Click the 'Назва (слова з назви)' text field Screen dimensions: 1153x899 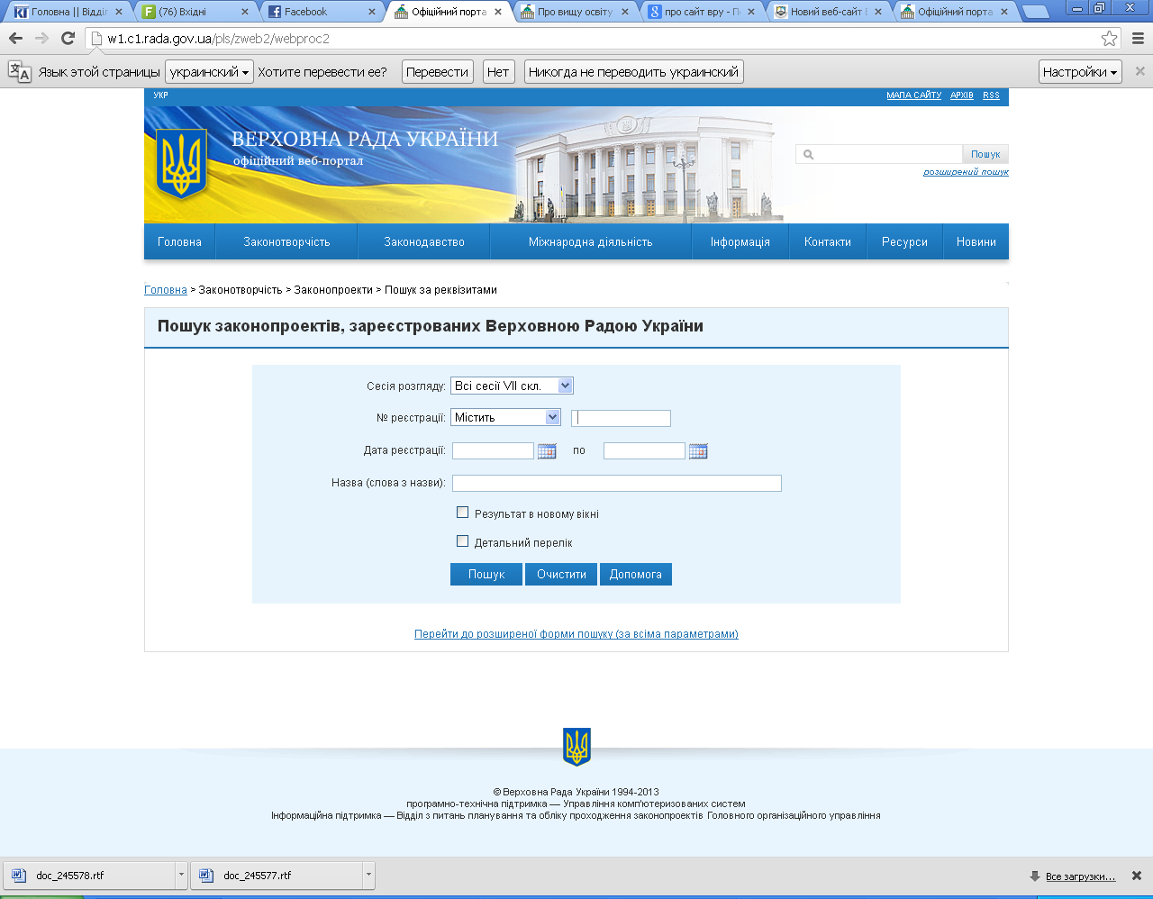coord(617,483)
